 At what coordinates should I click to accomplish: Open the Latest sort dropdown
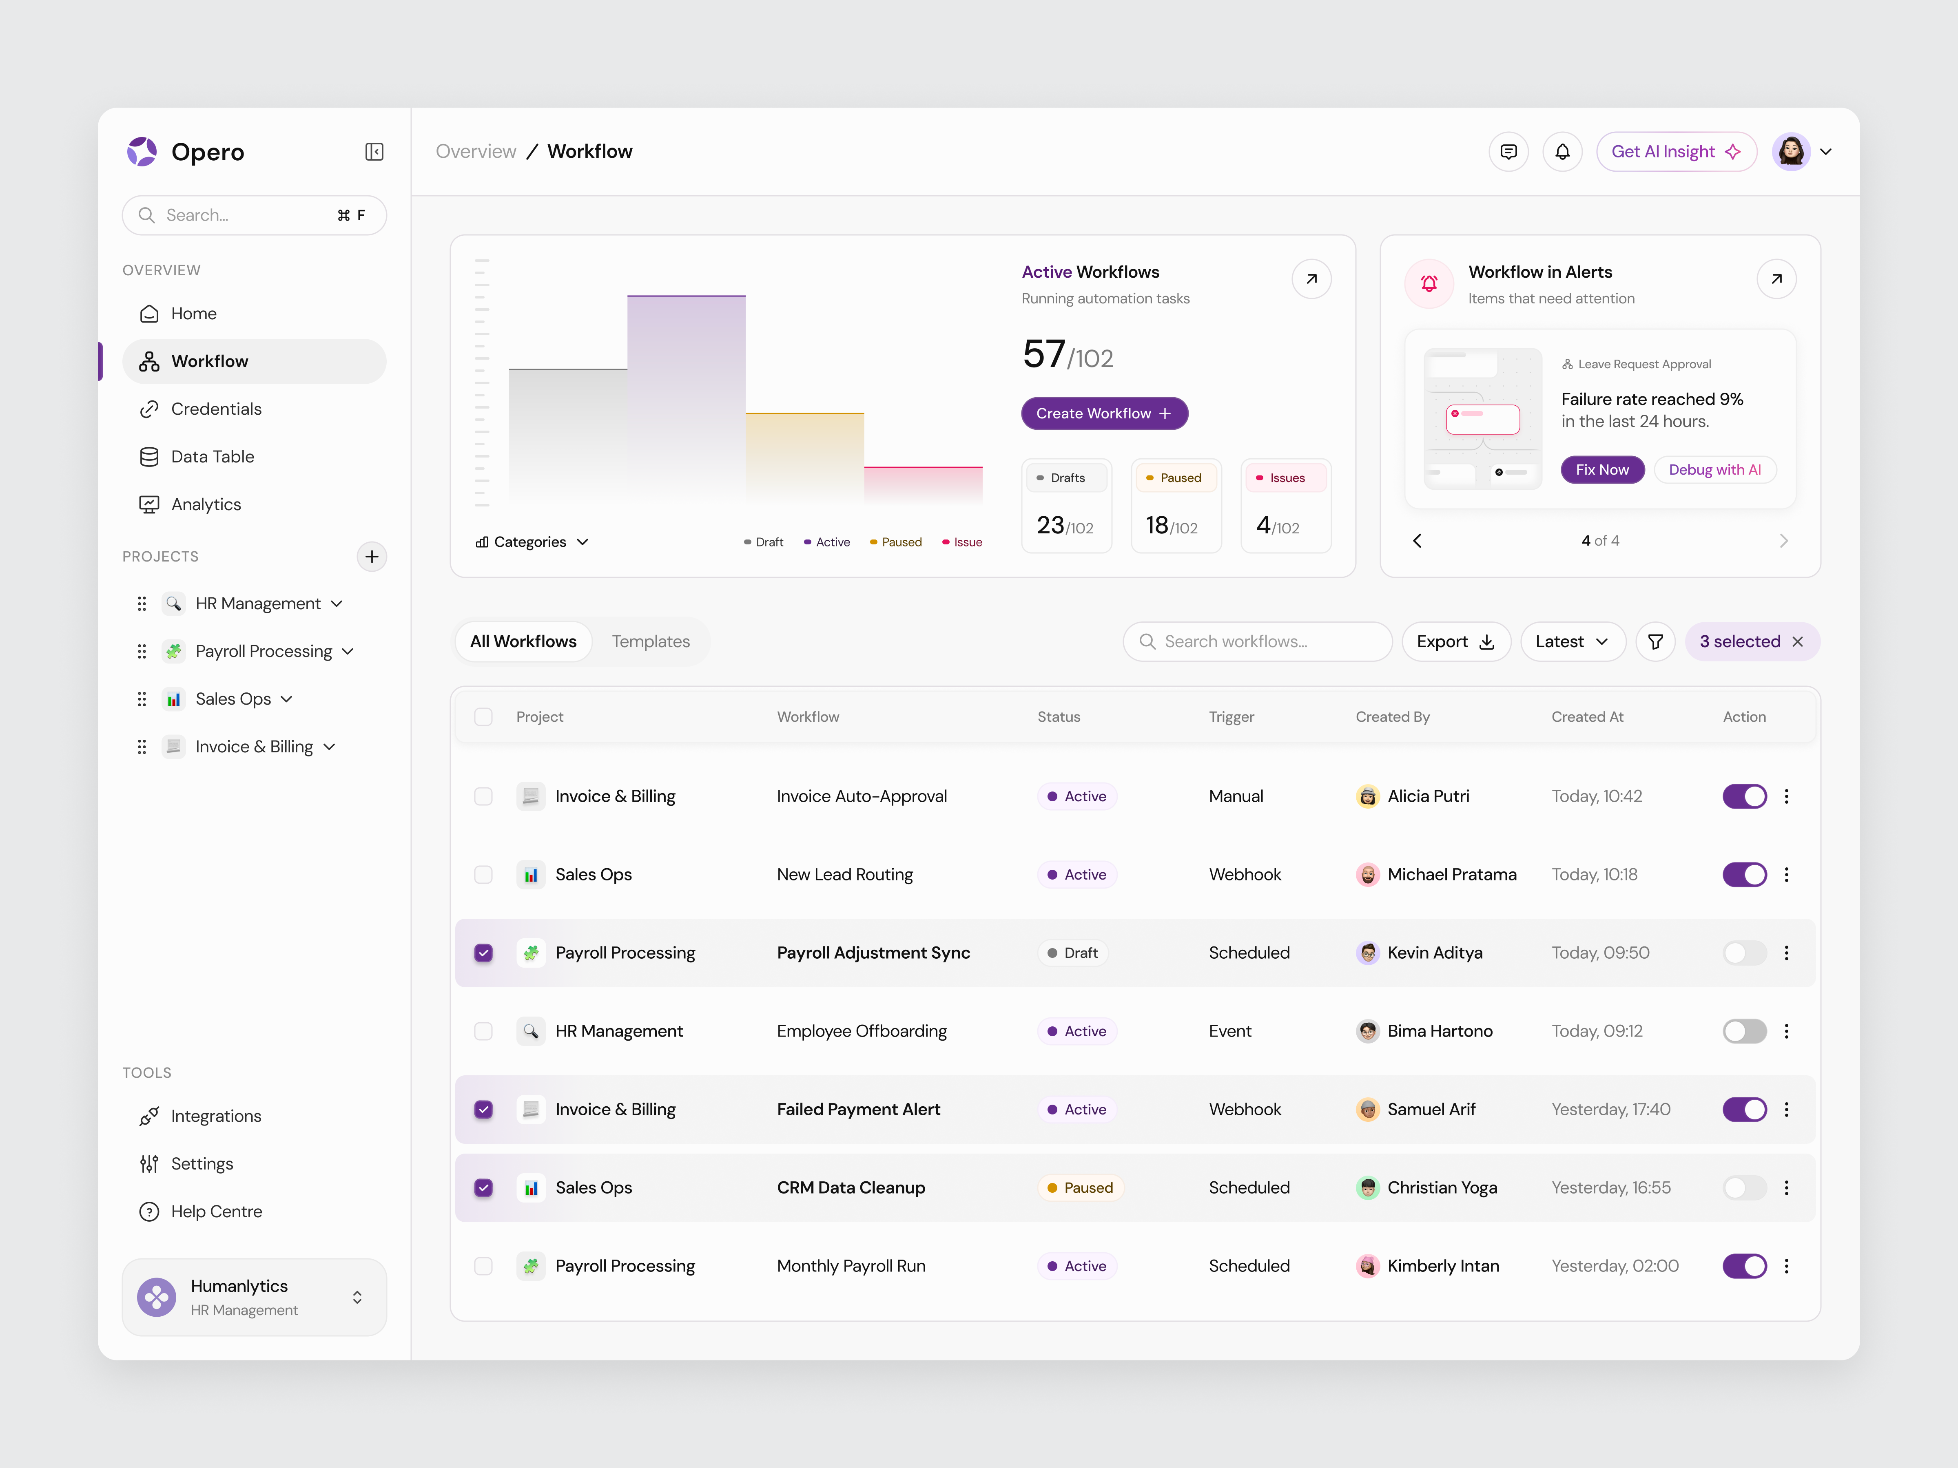[x=1571, y=641]
